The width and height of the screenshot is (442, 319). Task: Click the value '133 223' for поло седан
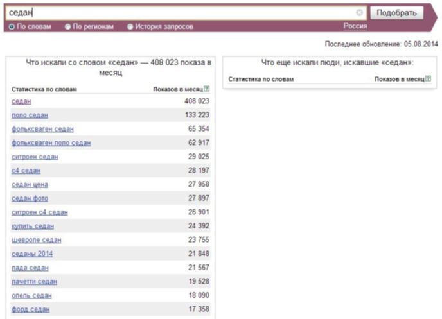197,115
